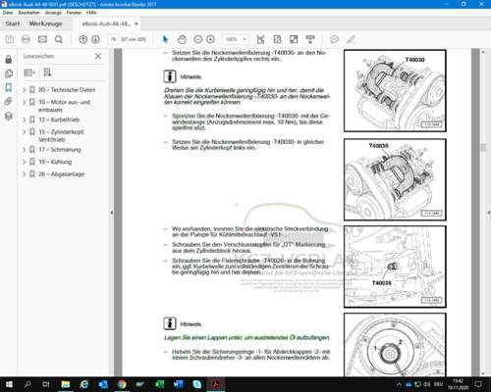This screenshot has height=392, width=491.
Task: Open the Anzeige menu
Action: [53, 13]
